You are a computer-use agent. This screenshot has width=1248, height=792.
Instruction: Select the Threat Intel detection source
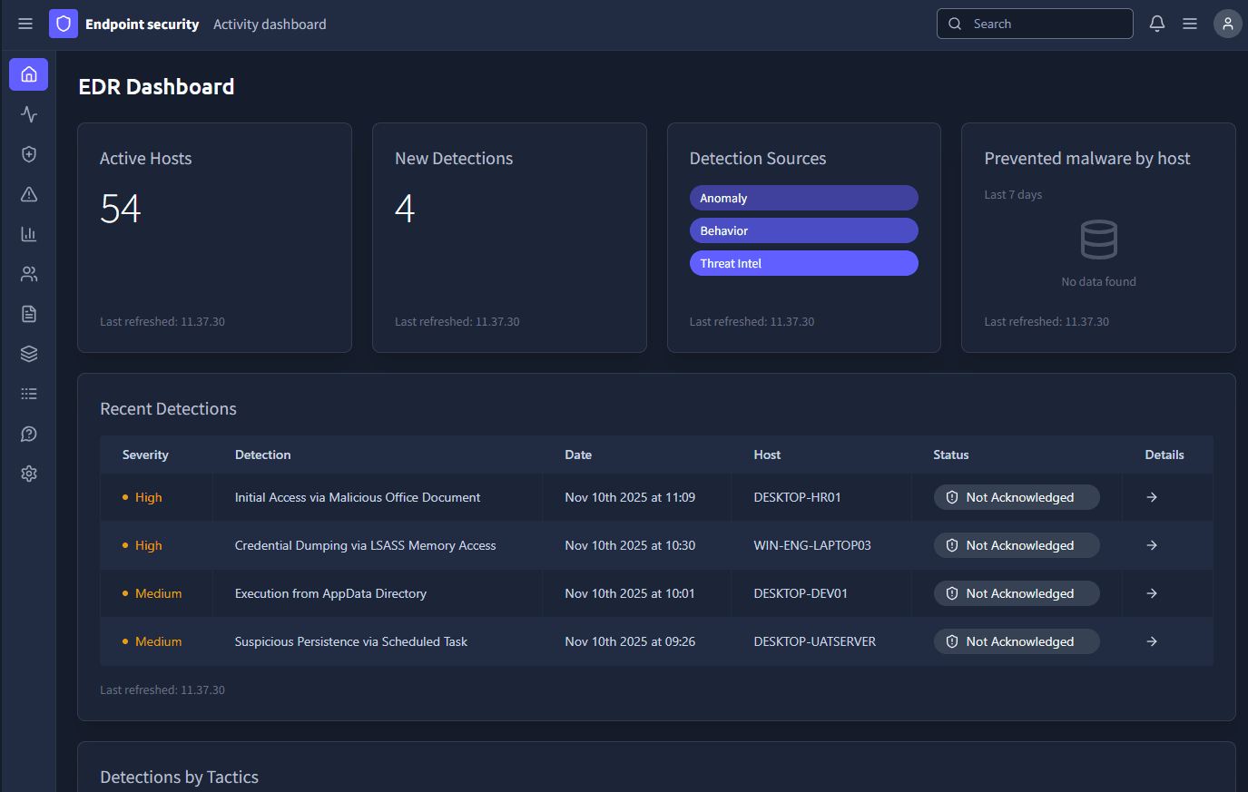tap(803, 263)
